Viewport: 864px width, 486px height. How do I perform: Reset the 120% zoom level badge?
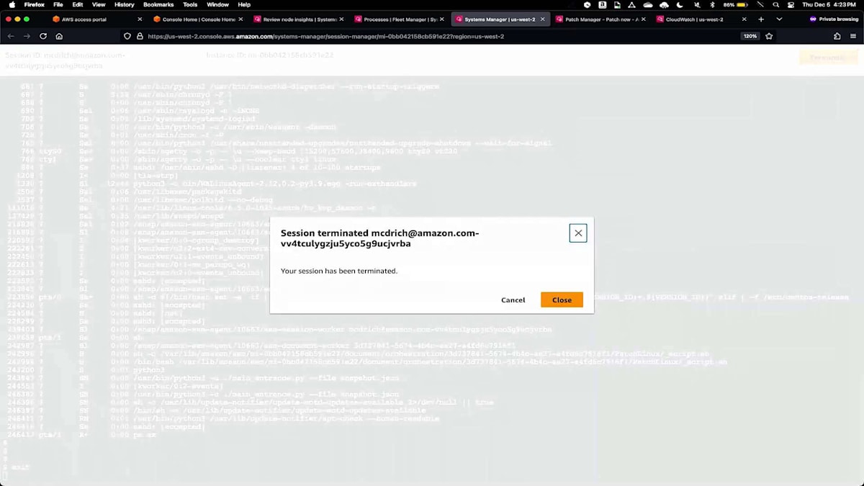coord(750,36)
